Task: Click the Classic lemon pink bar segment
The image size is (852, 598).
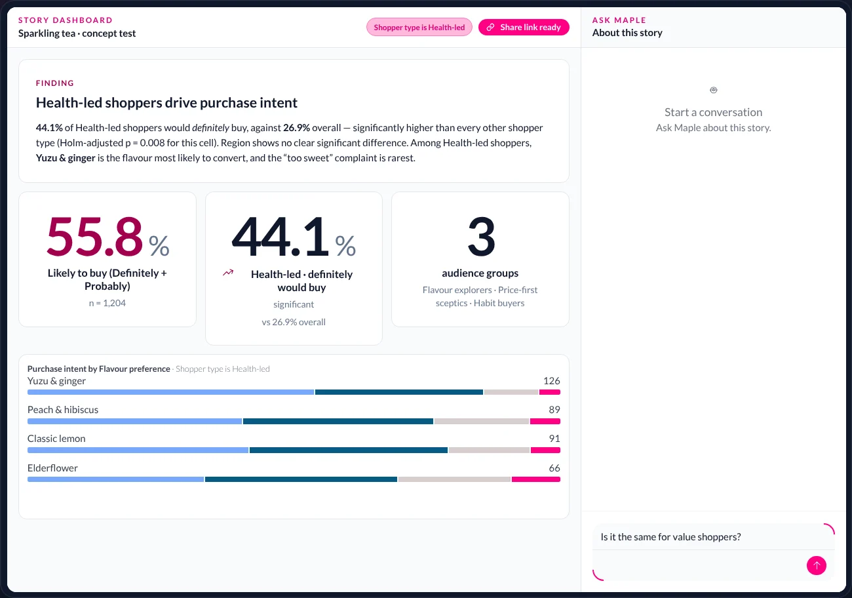Action: click(545, 450)
